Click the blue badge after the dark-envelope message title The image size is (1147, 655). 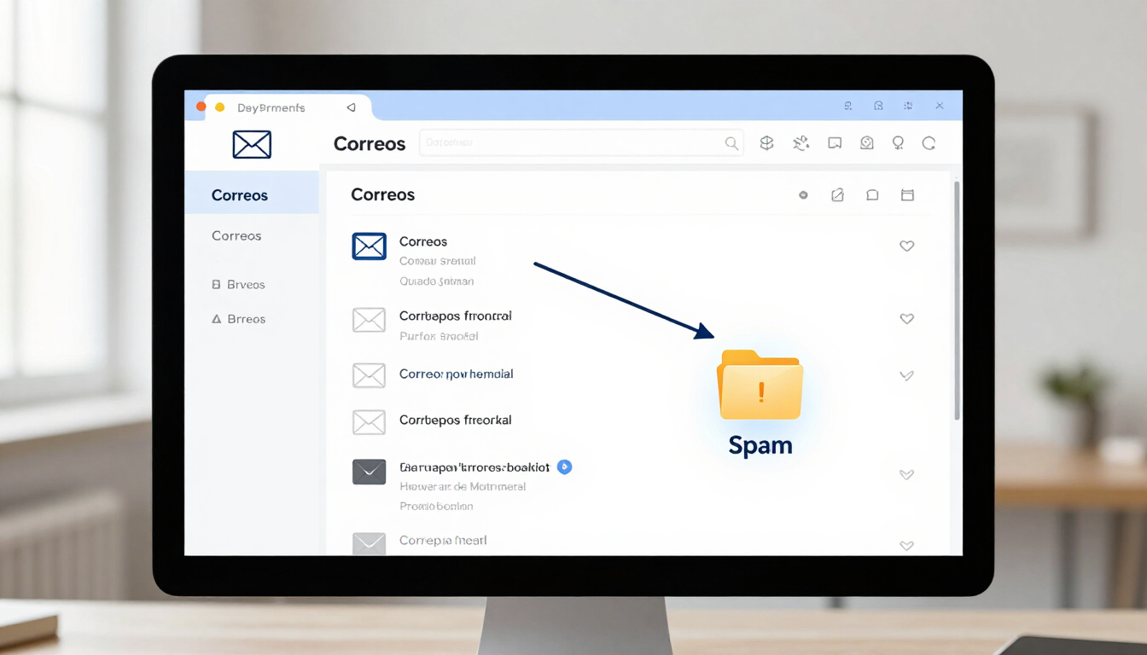click(x=564, y=467)
